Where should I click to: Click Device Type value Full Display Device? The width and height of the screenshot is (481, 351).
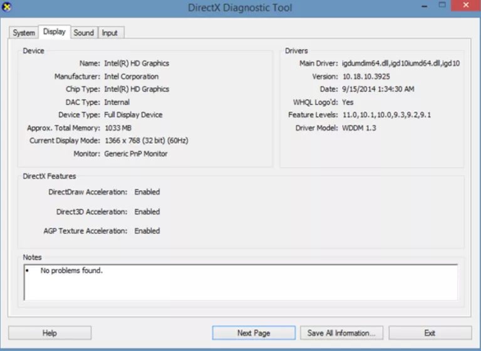coord(133,114)
